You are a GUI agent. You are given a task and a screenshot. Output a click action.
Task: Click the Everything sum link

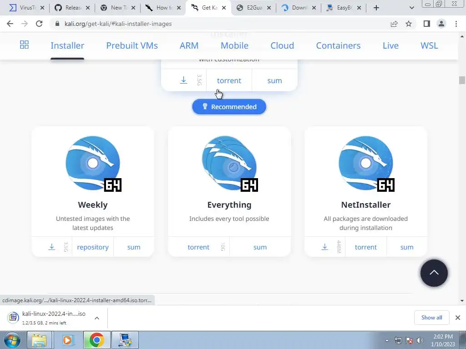click(x=260, y=247)
